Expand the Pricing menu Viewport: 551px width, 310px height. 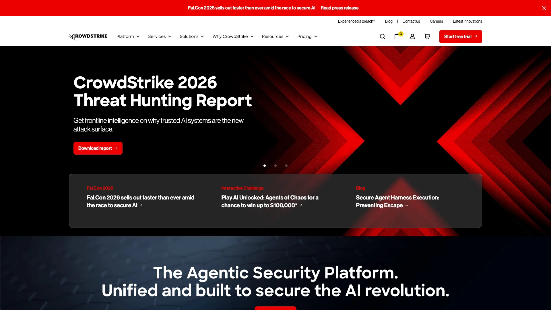point(307,36)
